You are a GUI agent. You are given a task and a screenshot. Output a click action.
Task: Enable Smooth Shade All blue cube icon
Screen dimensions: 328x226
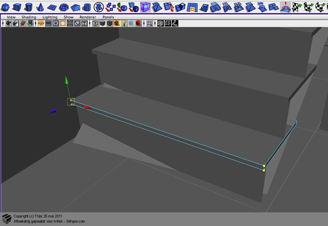tap(102, 23)
